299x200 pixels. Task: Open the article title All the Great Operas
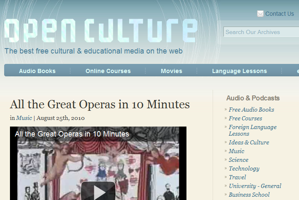point(100,105)
